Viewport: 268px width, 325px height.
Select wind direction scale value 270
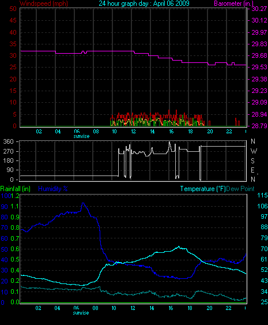9,151
